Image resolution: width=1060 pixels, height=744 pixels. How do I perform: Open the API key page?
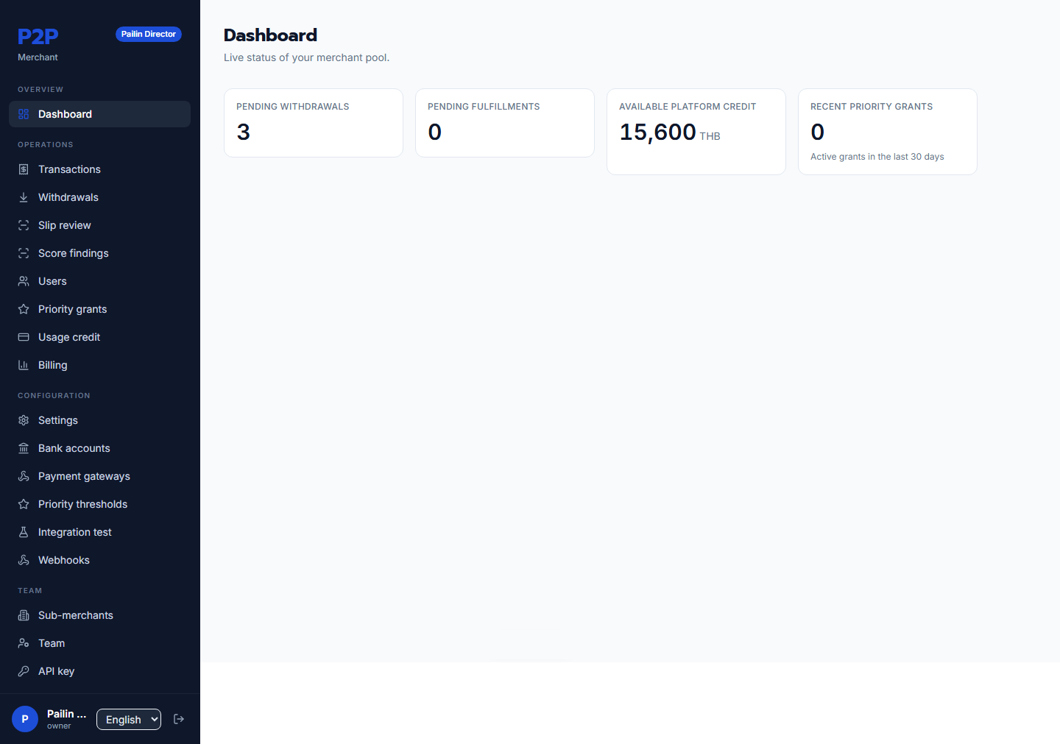(x=99, y=671)
